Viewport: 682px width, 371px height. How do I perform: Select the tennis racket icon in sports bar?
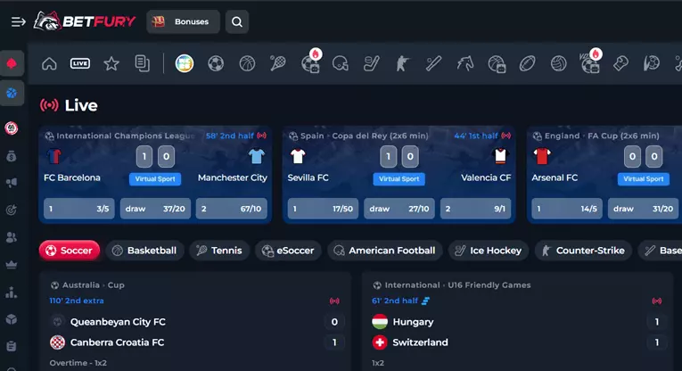278,63
